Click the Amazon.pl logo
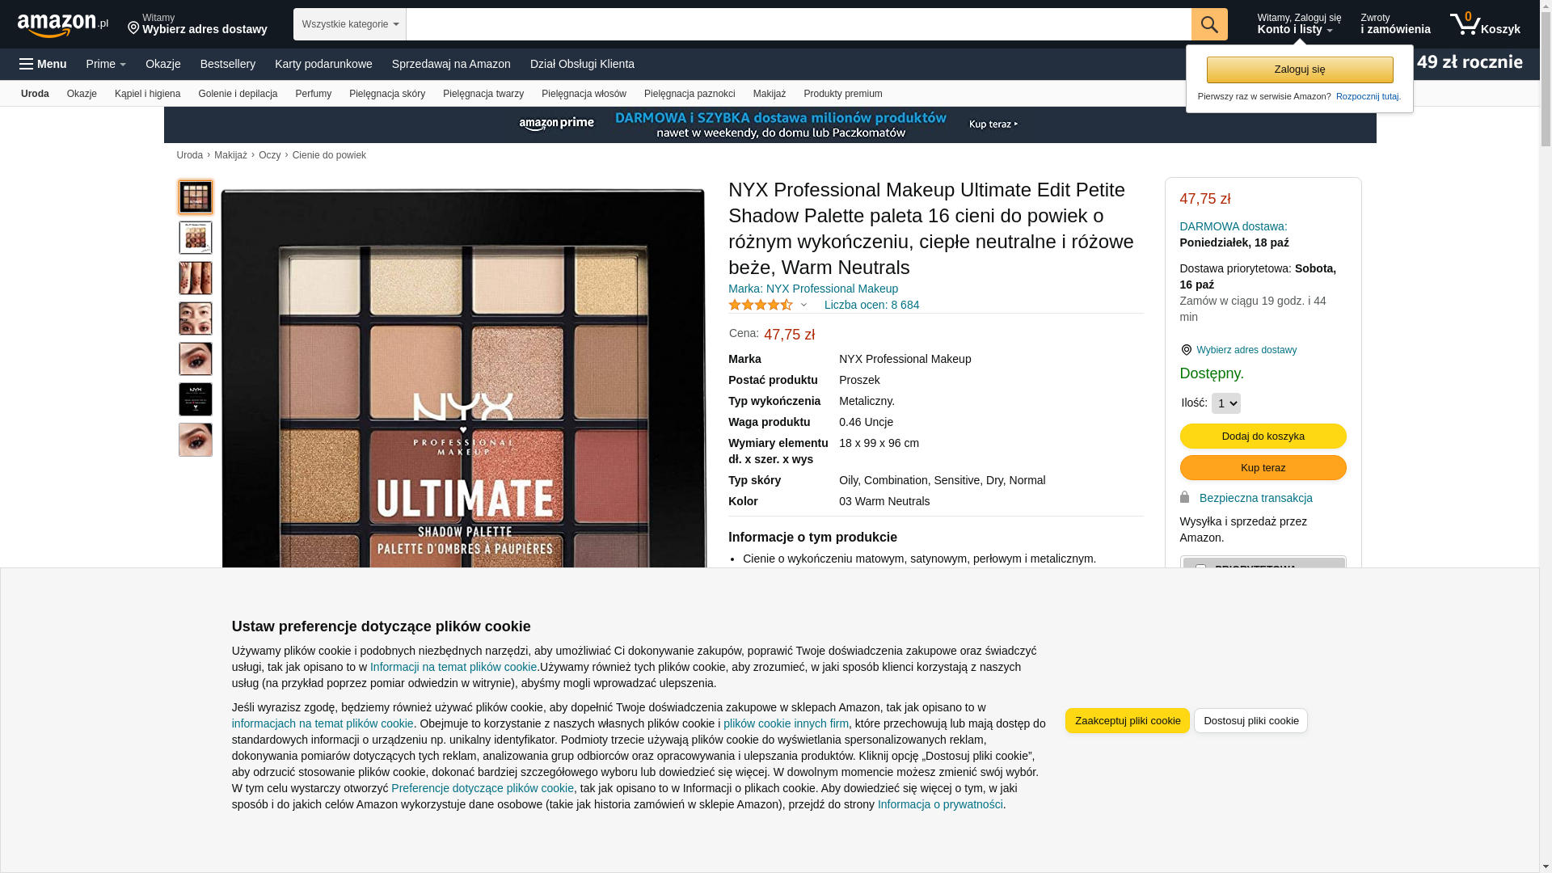Viewport: 1552px width, 873px height. click(62, 25)
